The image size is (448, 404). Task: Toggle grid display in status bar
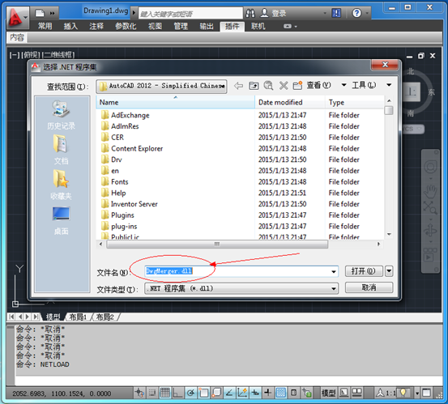[x=164, y=393]
